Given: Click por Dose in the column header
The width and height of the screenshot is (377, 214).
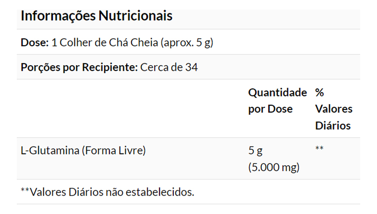Looking at the screenshot, I should point(270,109).
